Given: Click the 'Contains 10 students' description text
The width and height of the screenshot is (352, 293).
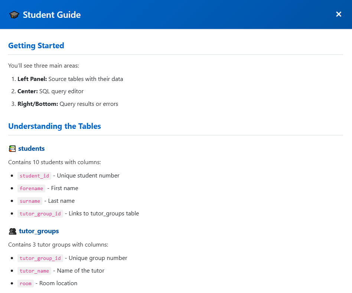Looking at the screenshot, I should click(55, 162).
